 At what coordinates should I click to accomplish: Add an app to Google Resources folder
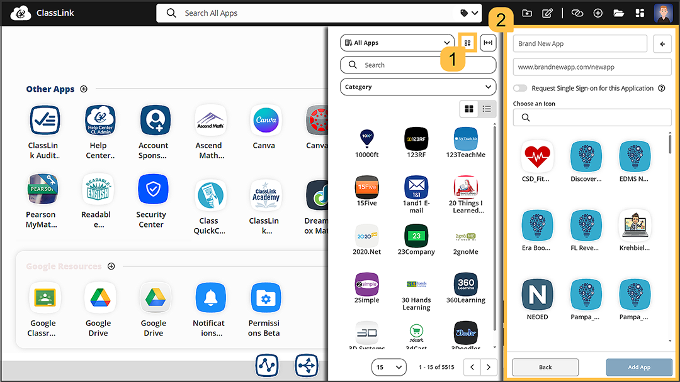tap(111, 266)
